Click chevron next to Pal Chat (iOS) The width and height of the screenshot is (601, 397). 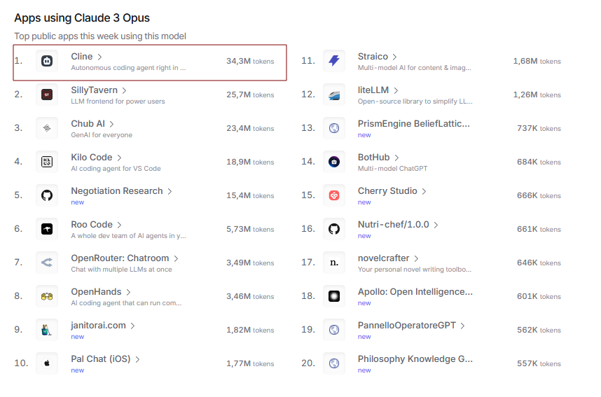[x=137, y=359]
